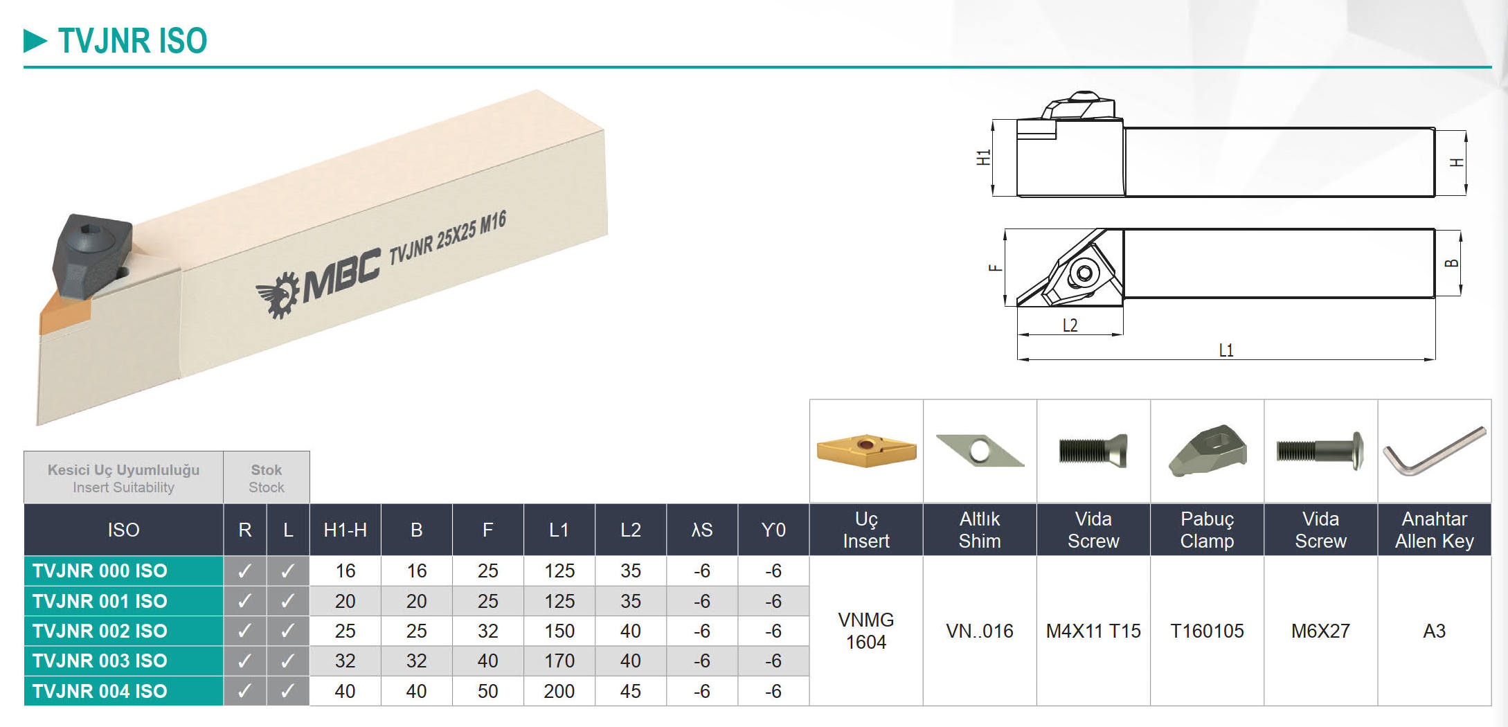Click the clamp (Pabuç) part icon

pyautogui.click(x=1207, y=451)
